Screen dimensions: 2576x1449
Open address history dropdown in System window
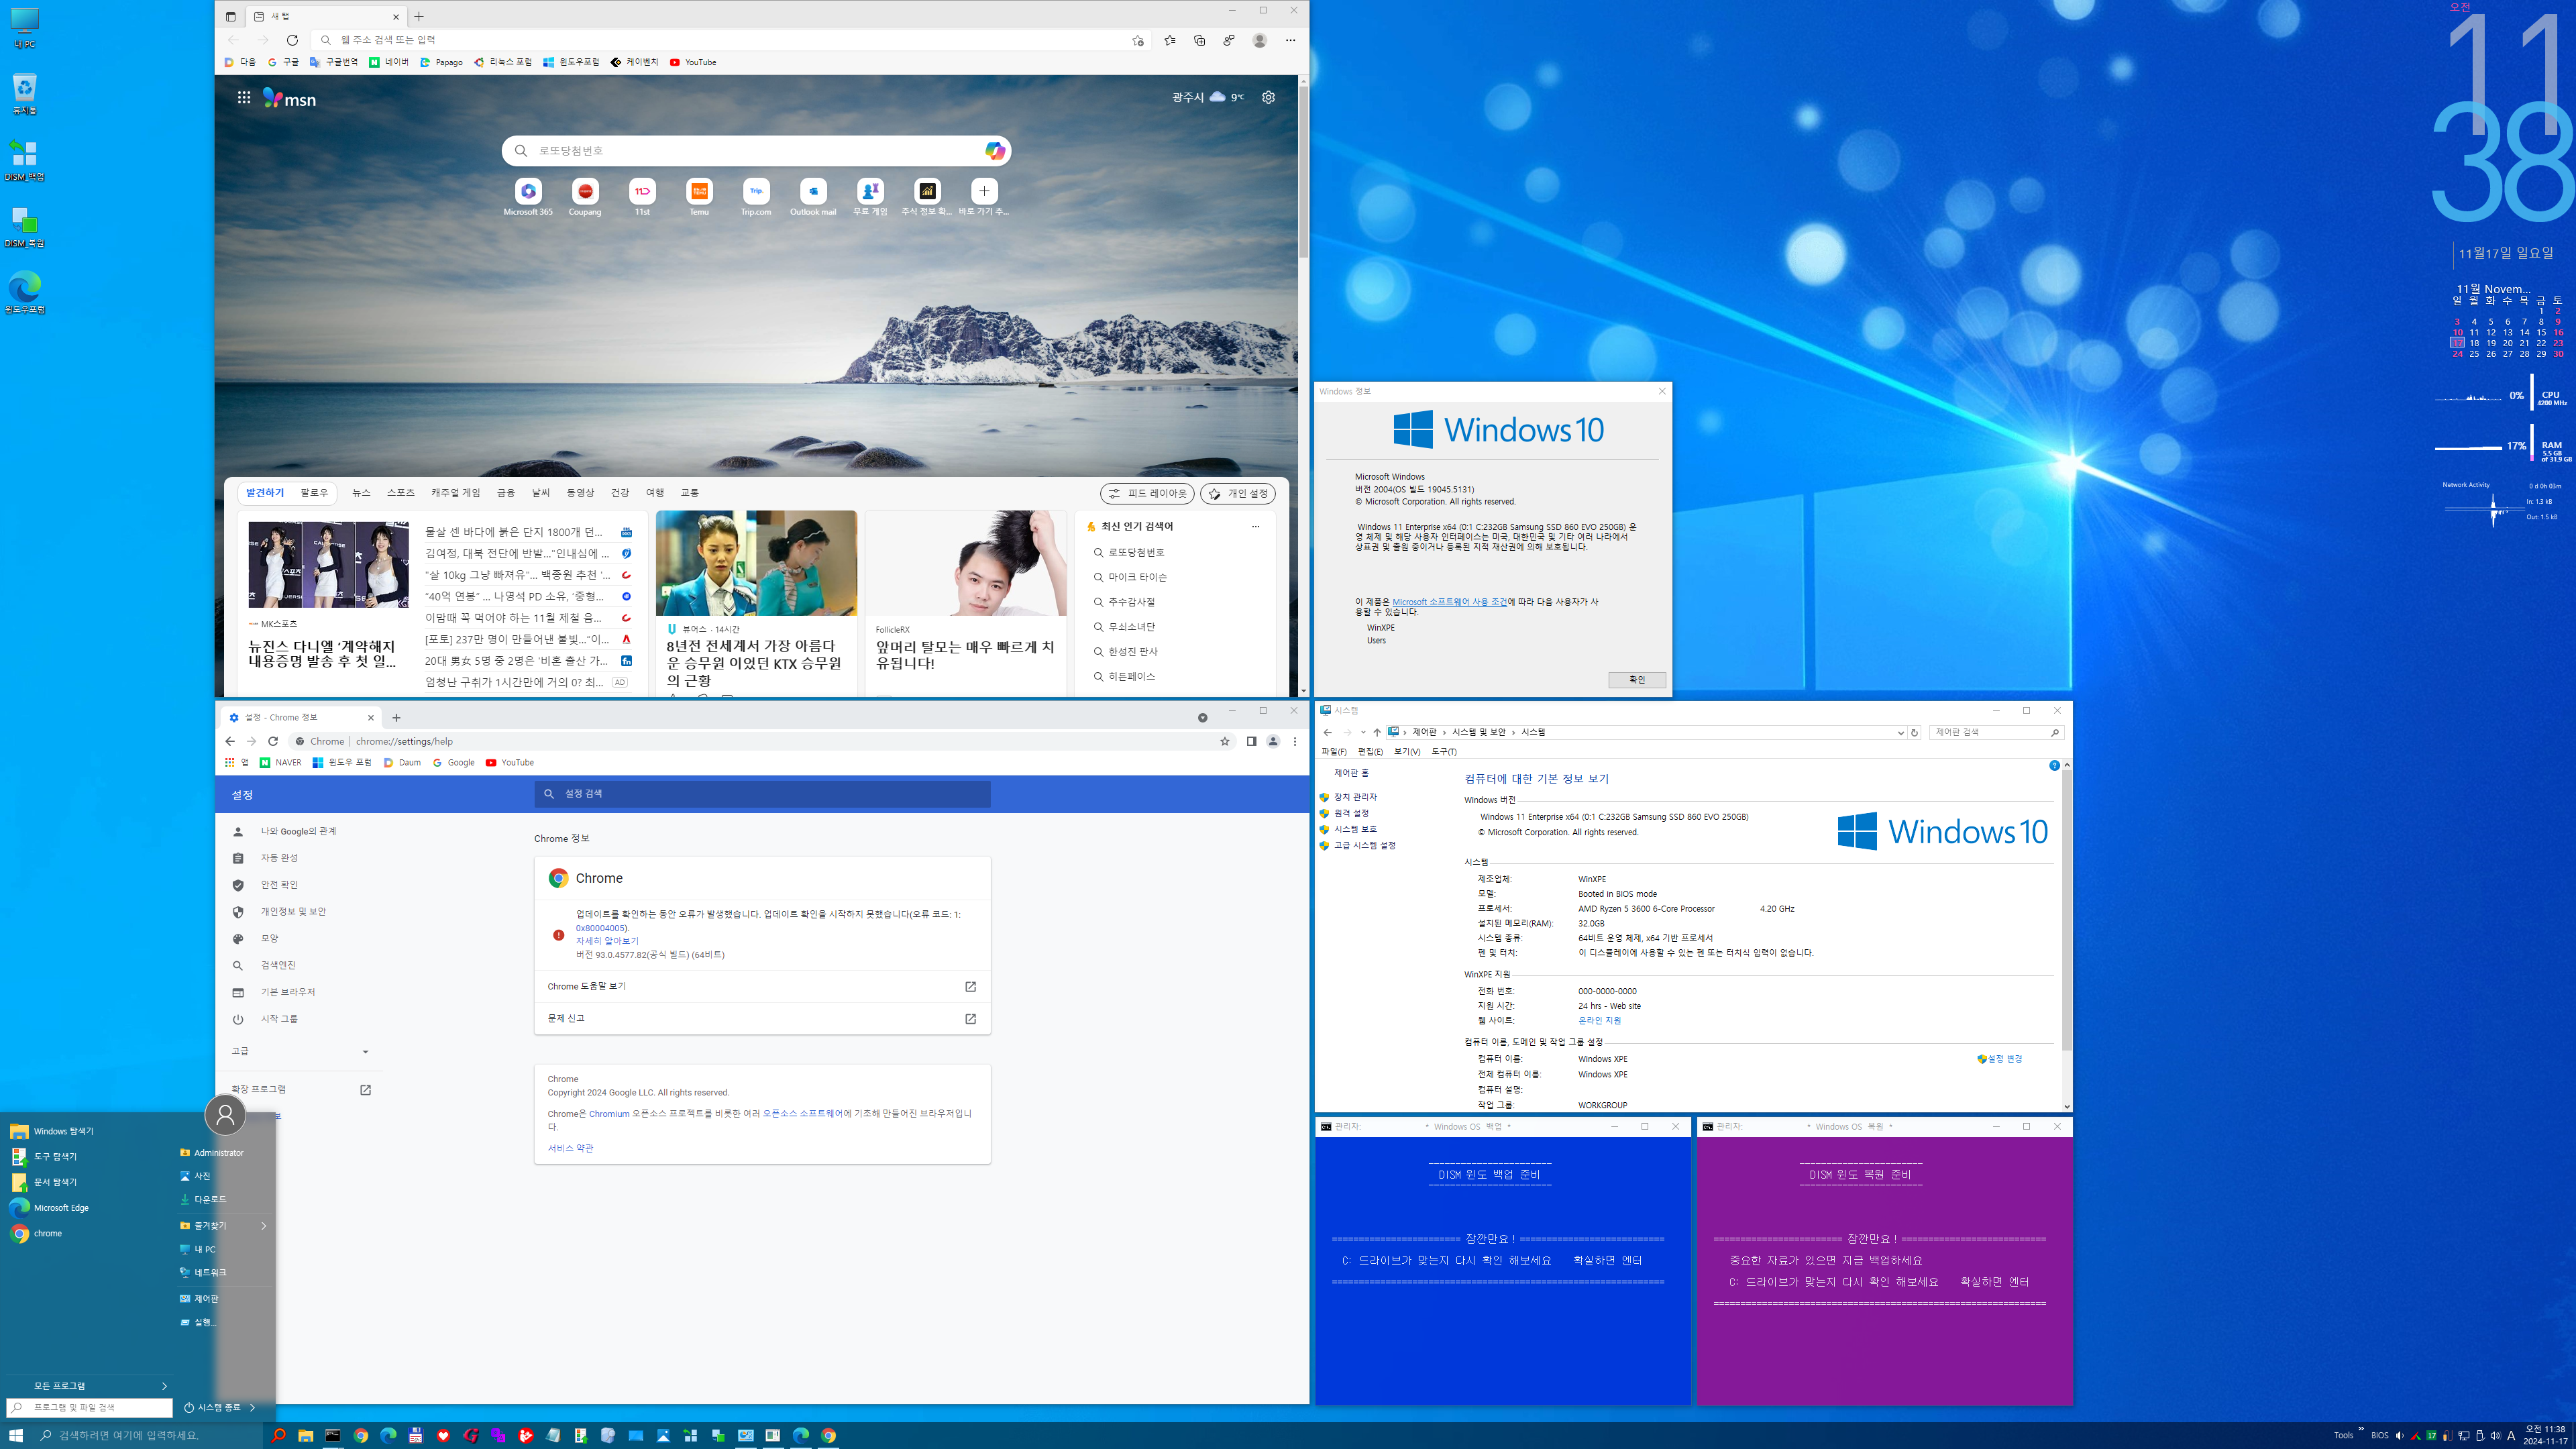point(1900,732)
